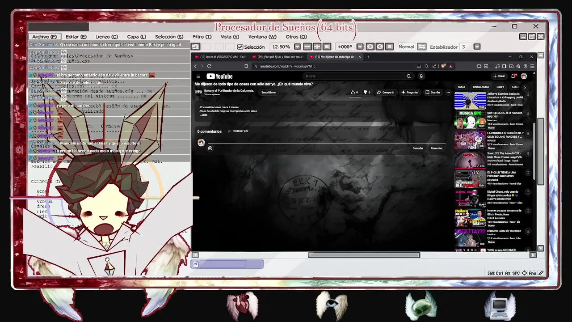Open the emoji picker in comment box
Image resolution: width=572 pixels, height=322 pixels.
(x=210, y=148)
